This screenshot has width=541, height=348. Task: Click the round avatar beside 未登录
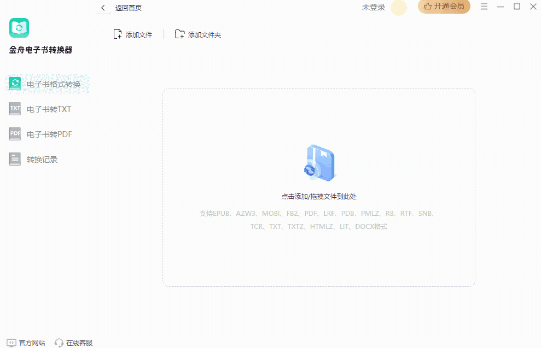click(x=399, y=8)
